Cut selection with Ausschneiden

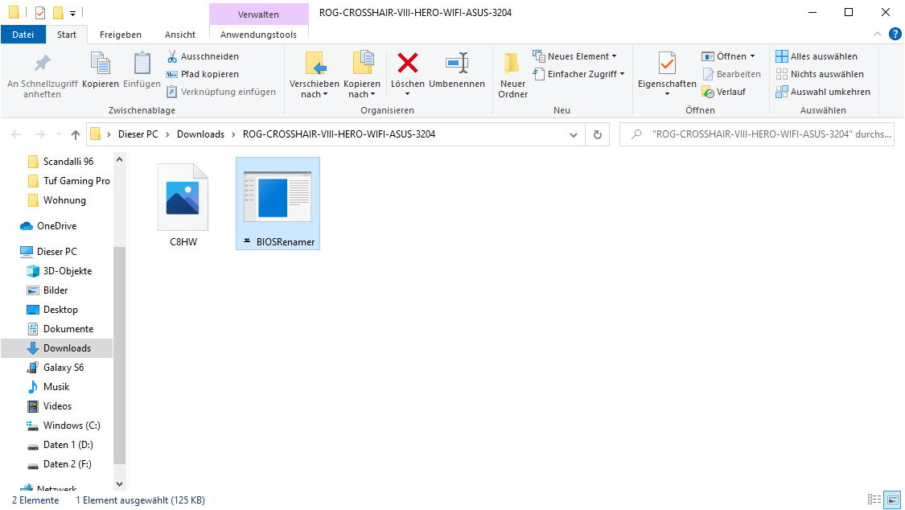coord(203,56)
